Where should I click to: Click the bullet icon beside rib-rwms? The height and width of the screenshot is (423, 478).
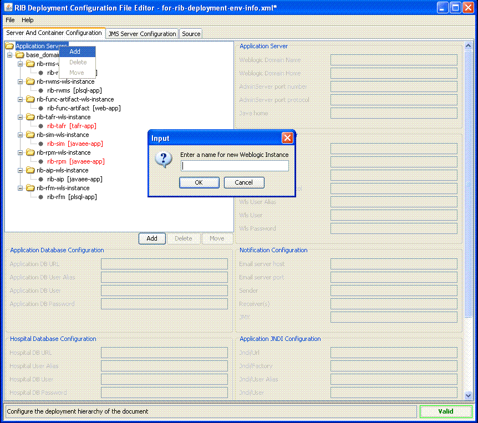tap(41, 90)
